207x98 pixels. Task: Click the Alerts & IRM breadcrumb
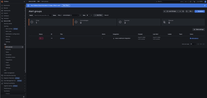(32, 2)
